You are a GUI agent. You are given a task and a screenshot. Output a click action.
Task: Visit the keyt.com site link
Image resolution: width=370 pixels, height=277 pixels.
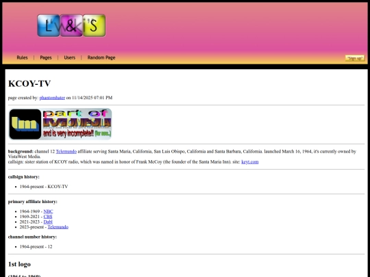pos(250,162)
